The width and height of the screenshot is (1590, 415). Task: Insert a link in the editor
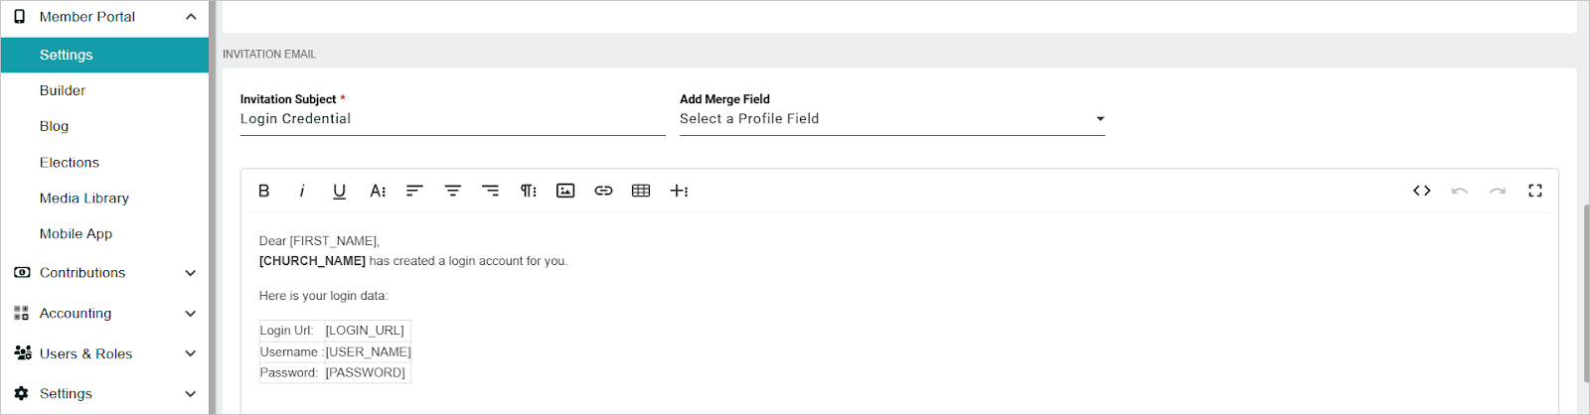click(x=603, y=191)
